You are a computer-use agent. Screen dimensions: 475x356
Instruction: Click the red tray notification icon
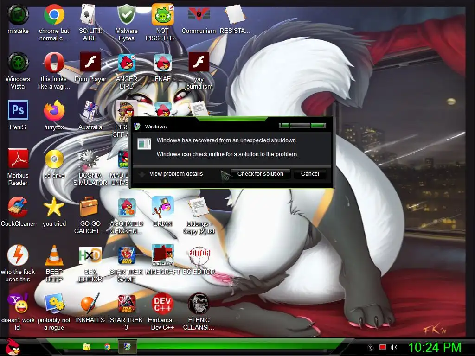383,347
